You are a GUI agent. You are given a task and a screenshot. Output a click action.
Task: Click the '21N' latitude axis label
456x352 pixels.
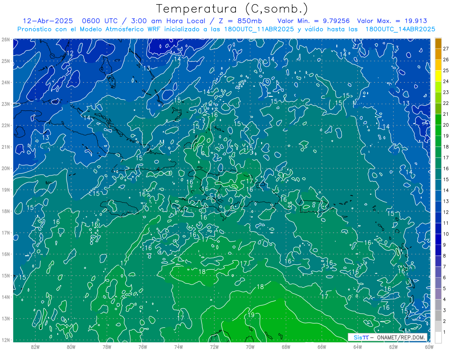tap(5, 147)
